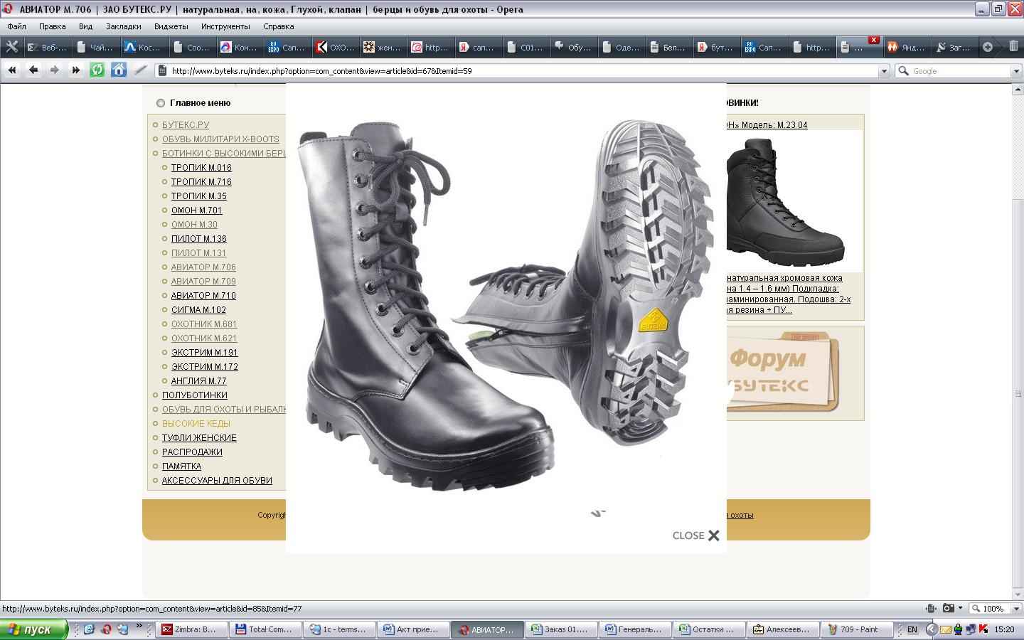This screenshot has height=640, width=1024.
Task: Open ОБУВЬ МИЛИТАРИ X-BOOTS link
Action: (220, 139)
